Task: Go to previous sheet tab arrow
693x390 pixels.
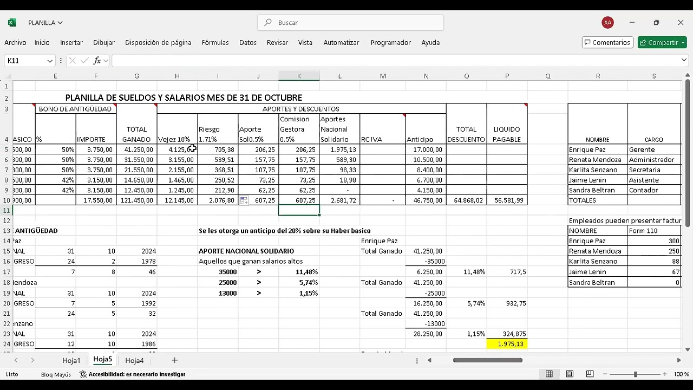Action: pos(16,360)
